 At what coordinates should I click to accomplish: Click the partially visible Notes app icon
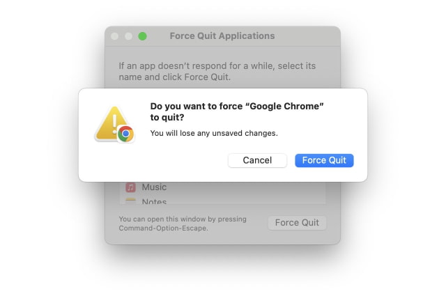point(130,201)
